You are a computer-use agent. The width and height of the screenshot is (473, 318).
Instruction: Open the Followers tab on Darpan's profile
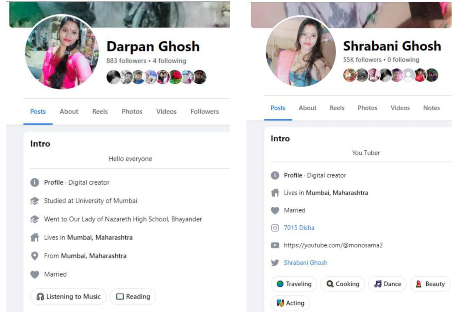[x=205, y=112]
